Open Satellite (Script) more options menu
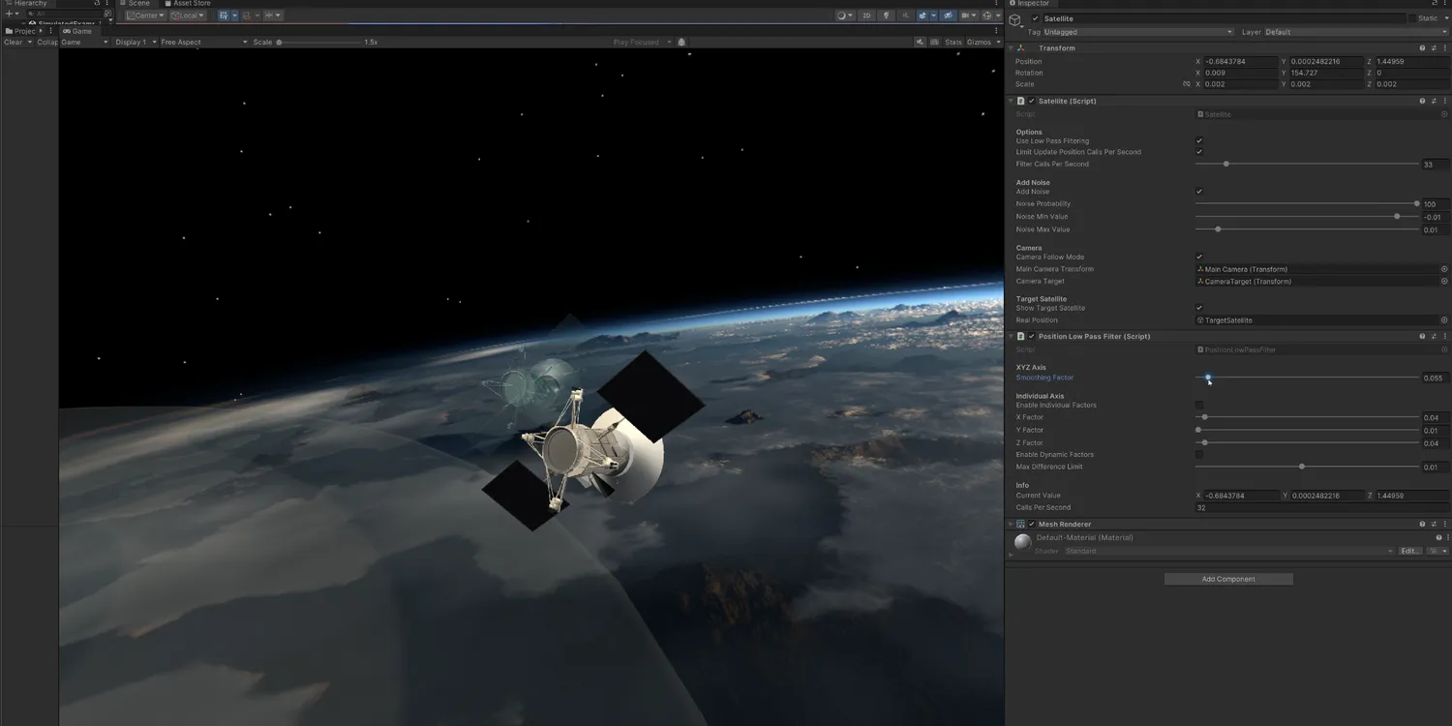This screenshot has height=726, width=1452. click(x=1444, y=101)
